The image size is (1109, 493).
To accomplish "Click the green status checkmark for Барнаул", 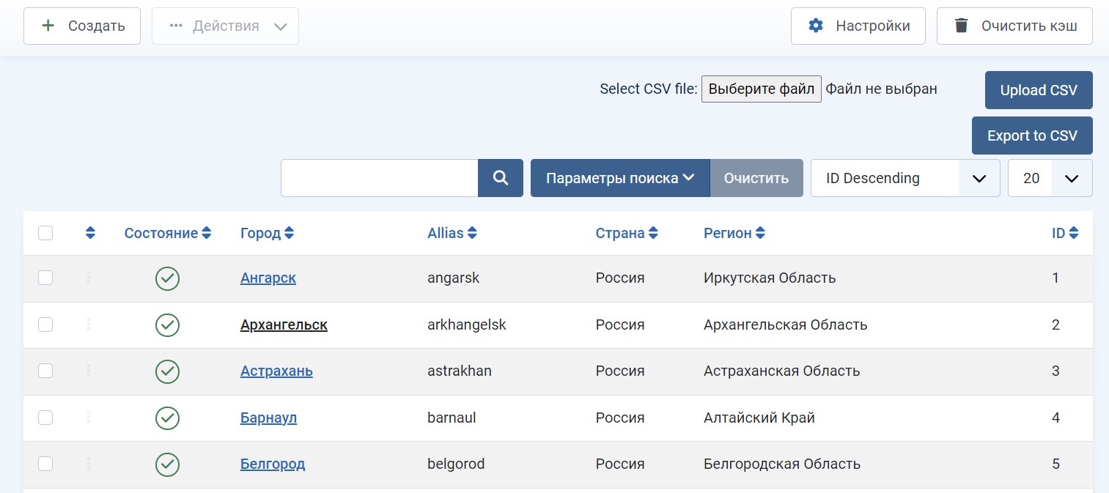I will pyautogui.click(x=167, y=418).
